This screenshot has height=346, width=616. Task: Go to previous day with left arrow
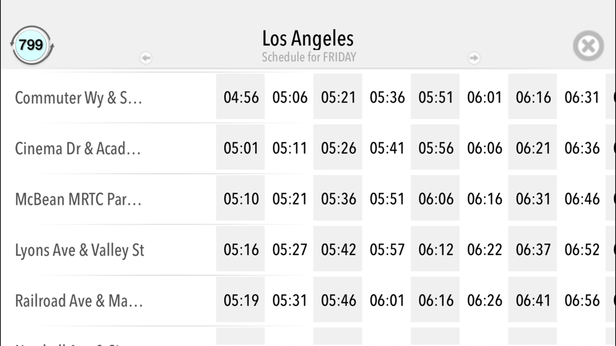click(146, 58)
